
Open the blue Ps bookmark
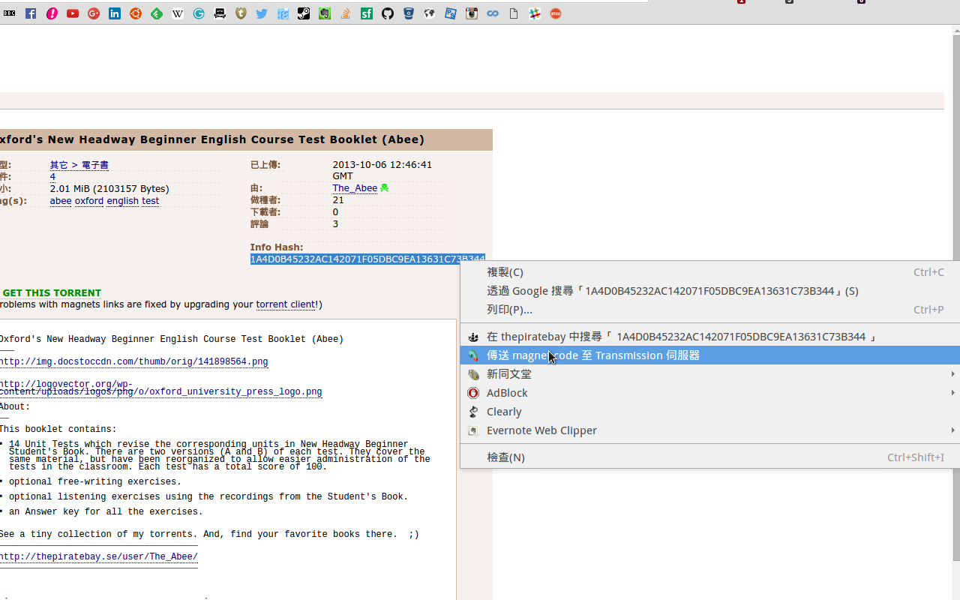tap(451, 13)
